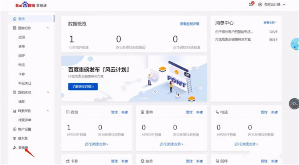This screenshot has height=165, width=299.
Task: Click the 账户设置 gear icon in the sidebar
Action: (x=15, y=129)
